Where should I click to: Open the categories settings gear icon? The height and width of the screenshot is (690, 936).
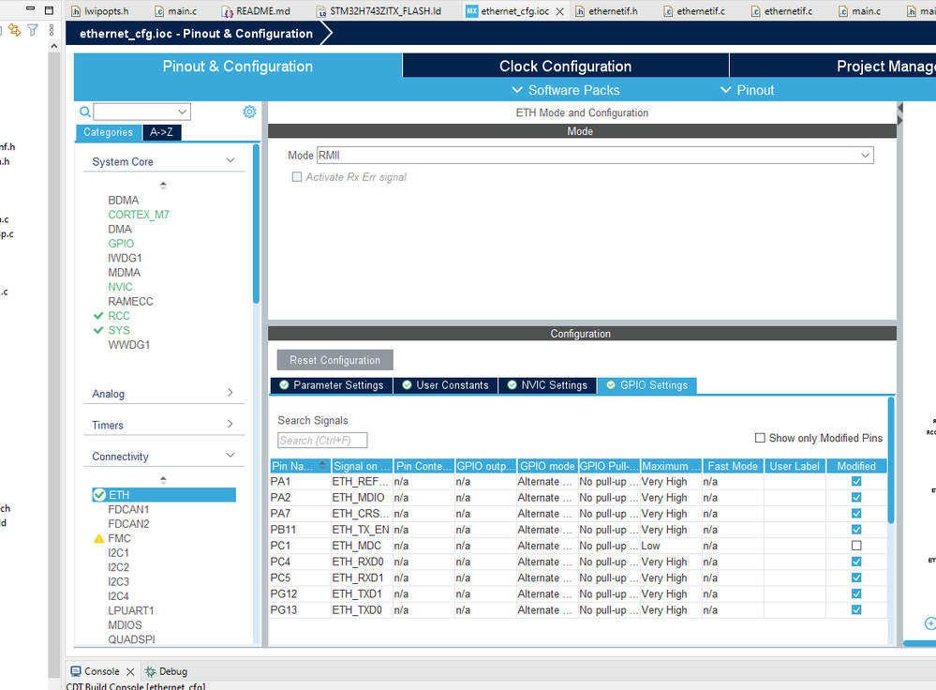pyautogui.click(x=249, y=112)
